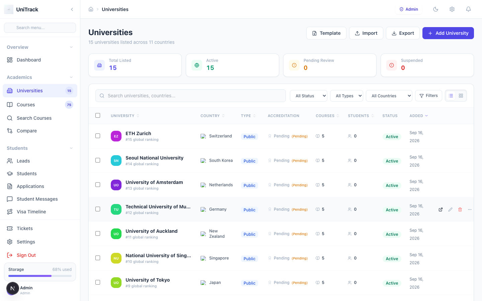Click the Suspended card alert icon
Image resolution: width=482 pixels, height=301 pixels.
point(392,65)
